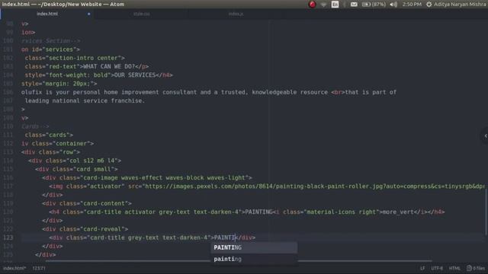Click the modified dot on index.html tab
The width and height of the screenshot is (488, 274).
tap(88, 14)
